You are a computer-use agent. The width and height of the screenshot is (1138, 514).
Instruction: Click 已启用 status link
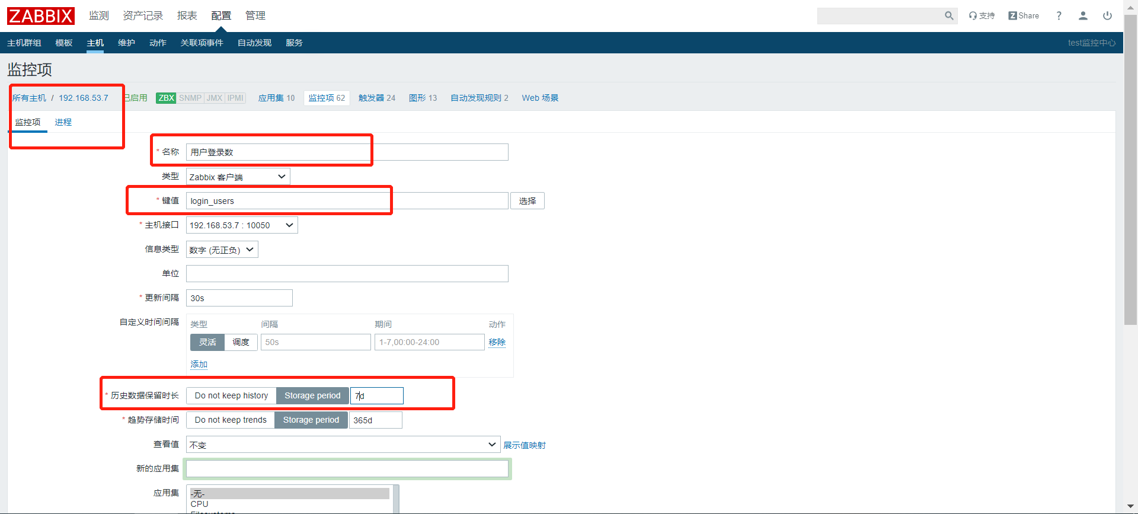136,98
